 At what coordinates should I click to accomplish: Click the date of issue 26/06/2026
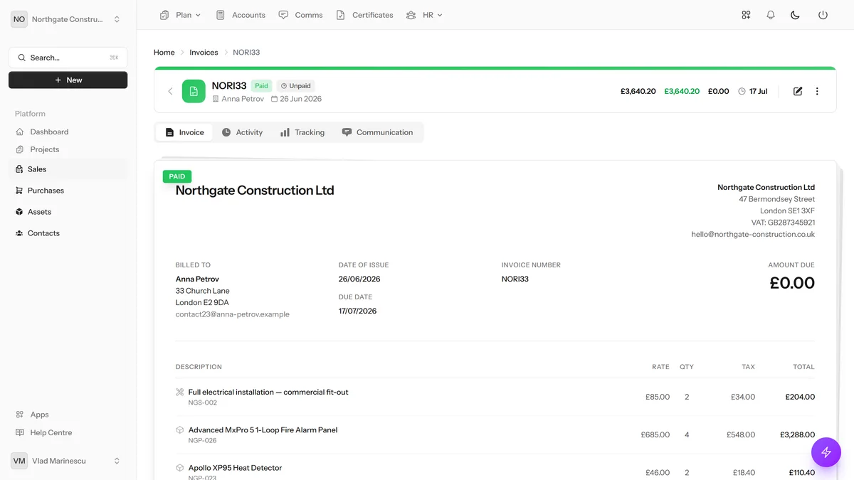pos(359,279)
